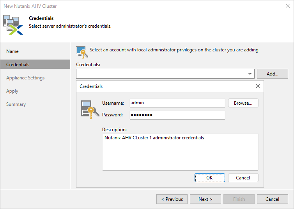Image resolution: width=294 pixels, height=209 pixels.
Task: Close the New Nutanix AHV Cluster window
Action: tap(287, 6)
